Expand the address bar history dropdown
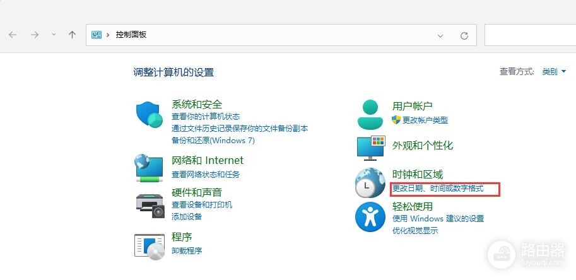576x280 pixels. 440,35
